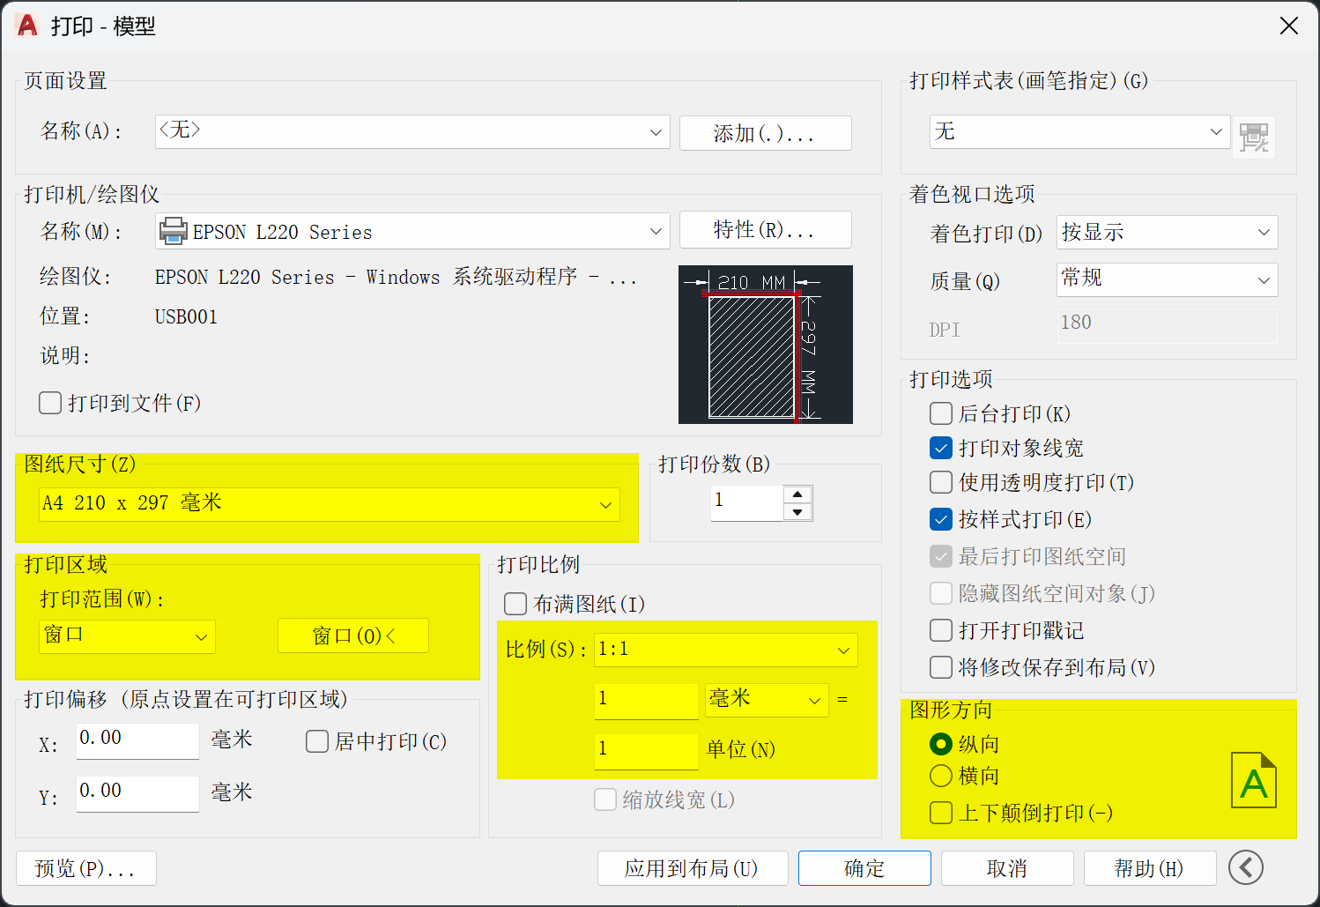1320x907 pixels.
Task: Click the X offset input field
Action: (x=137, y=740)
